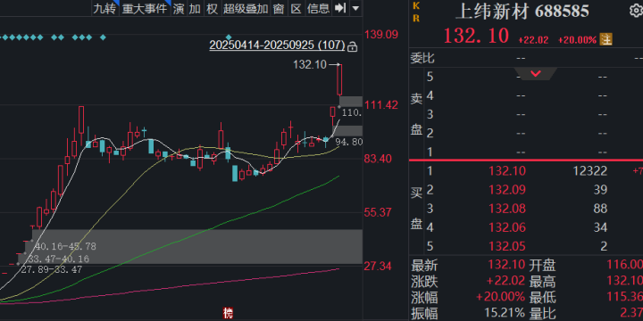This screenshot has height=321, width=643.
Task: Expand the red chevron above sell orders
Action: 536,74
